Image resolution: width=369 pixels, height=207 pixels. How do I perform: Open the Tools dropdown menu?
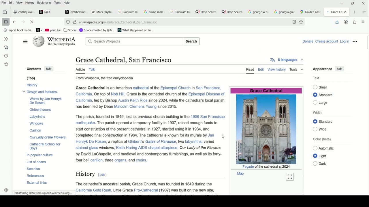tap(296, 69)
